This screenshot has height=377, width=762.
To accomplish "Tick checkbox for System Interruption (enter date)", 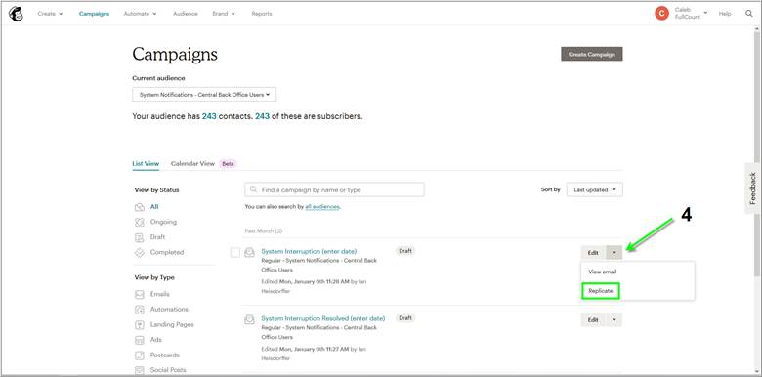I will (235, 252).
